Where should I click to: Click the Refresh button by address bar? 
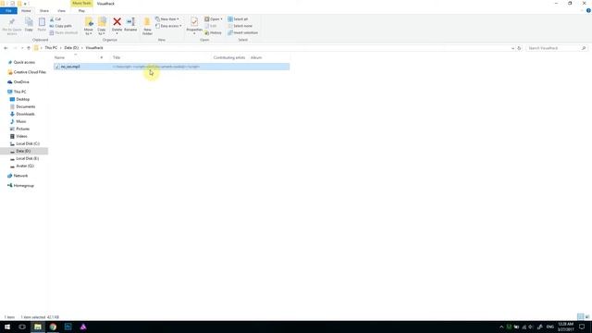click(519, 48)
